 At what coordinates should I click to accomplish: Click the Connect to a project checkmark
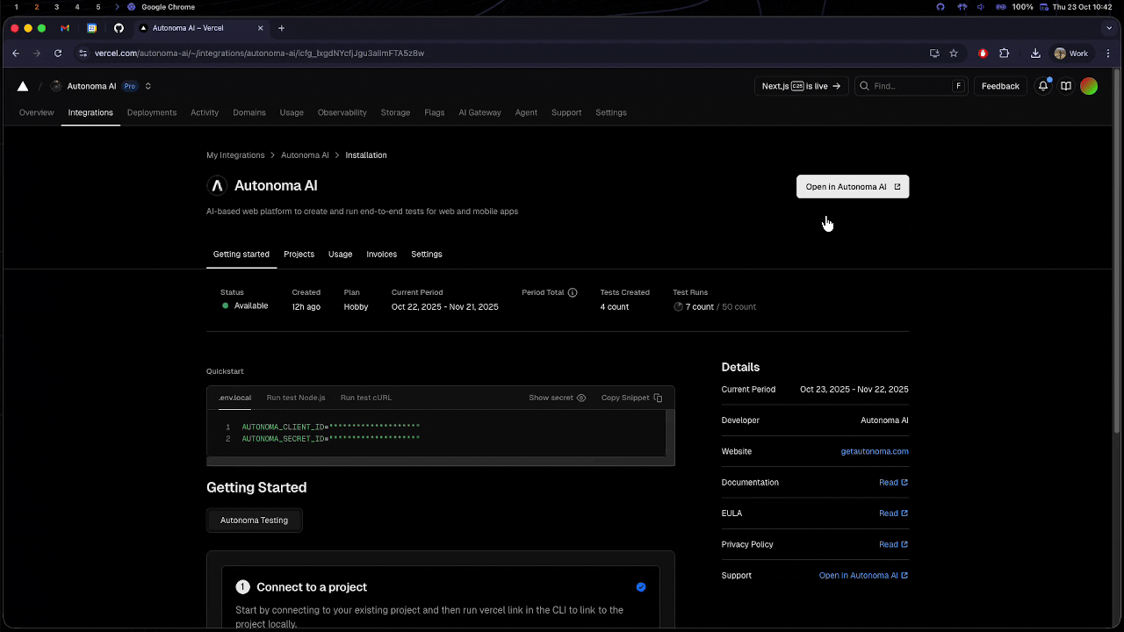pos(641,587)
